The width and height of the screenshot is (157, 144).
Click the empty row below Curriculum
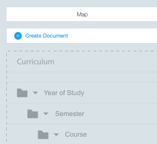pyautogui.click(x=82, y=77)
